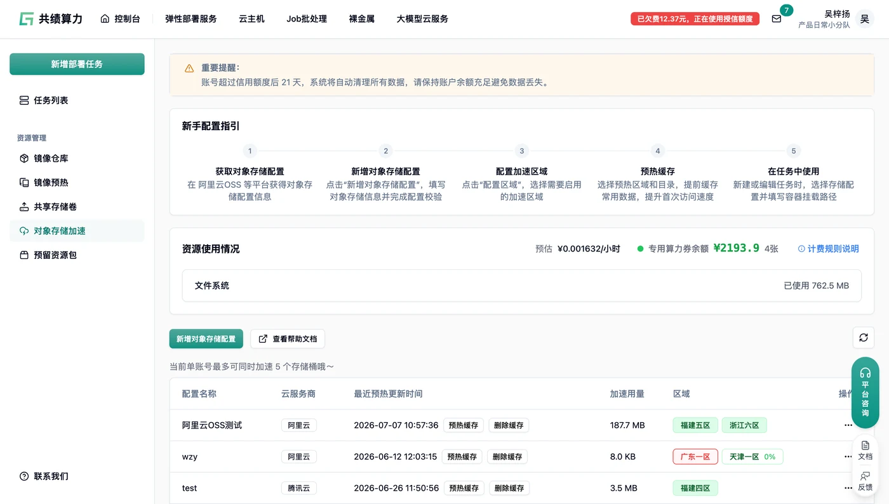Click 联系我们 at the sidebar bottom

click(x=44, y=476)
